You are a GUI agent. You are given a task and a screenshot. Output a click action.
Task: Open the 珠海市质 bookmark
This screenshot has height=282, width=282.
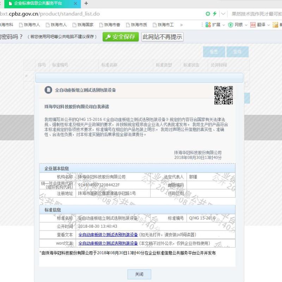137,25
